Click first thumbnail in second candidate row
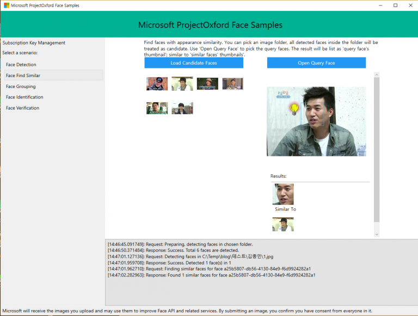Viewport: 418px width, 316px height. 157,108
